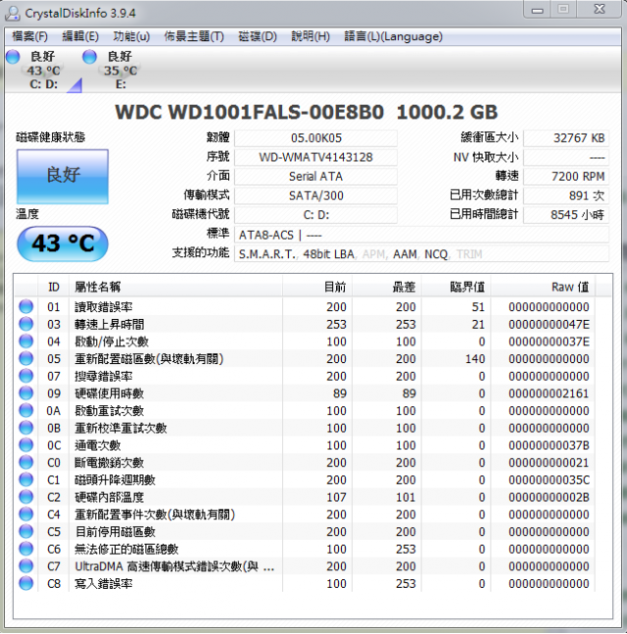Click the drive letter field C: D:
The height and width of the screenshot is (634, 627).
(315, 214)
